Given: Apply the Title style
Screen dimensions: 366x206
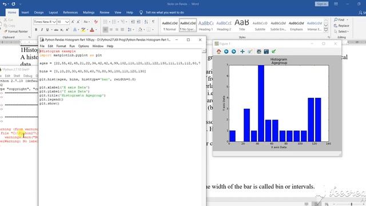Looking at the screenshot, I should click(x=242, y=25).
